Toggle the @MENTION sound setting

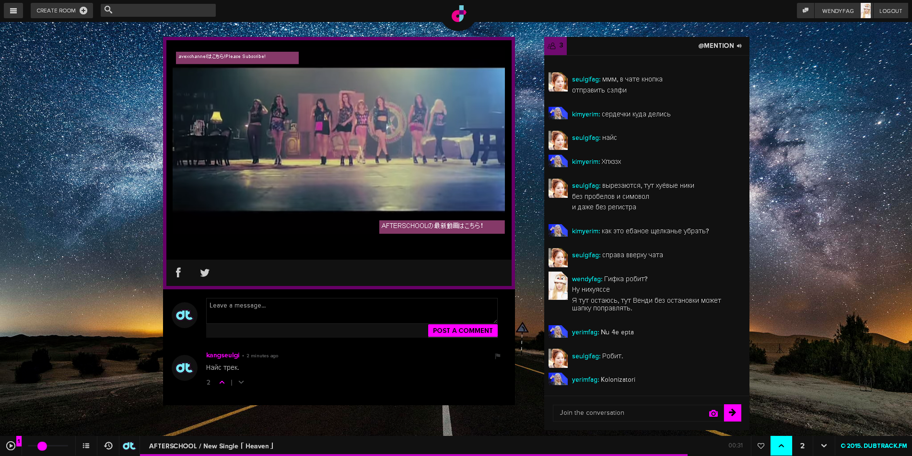tap(720, 46)
